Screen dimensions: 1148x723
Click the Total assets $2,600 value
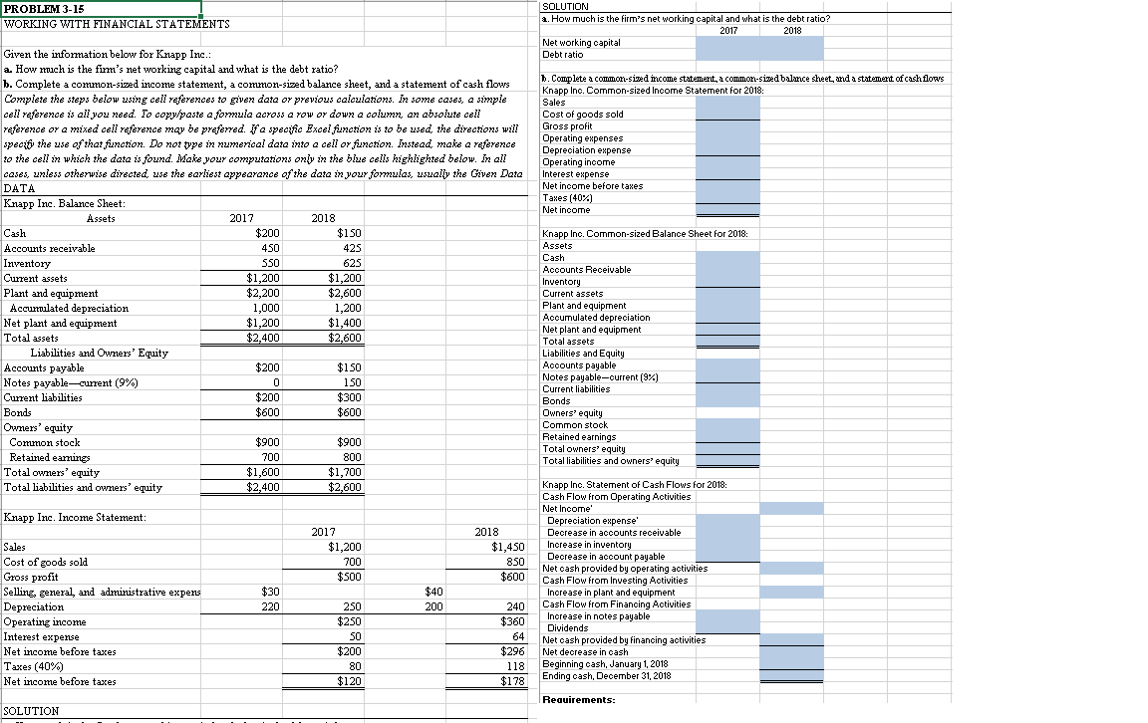[x=347, y=338]
